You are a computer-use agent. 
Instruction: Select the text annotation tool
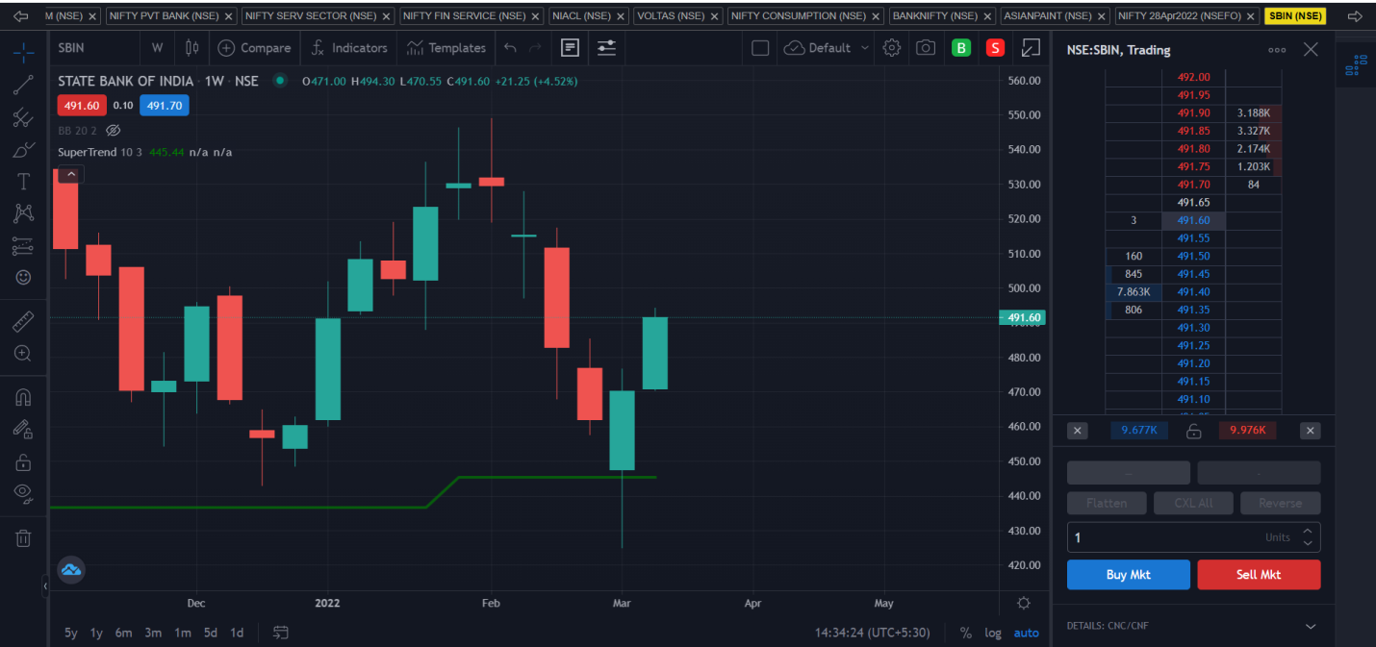tap(23, 182)
